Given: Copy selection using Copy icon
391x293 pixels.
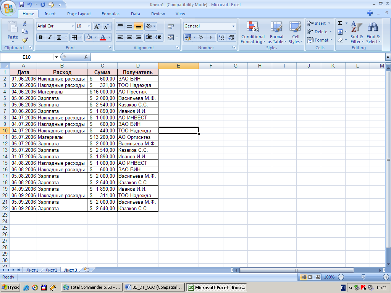Looking at the screenshot, I should [x=25, y=32].
